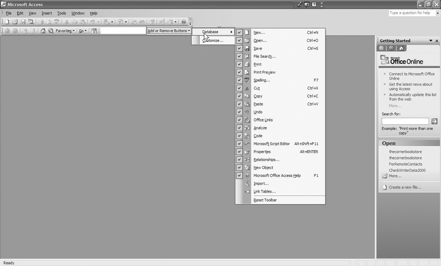
Task: Click the task pane Home icon
Action: point(401,48)
